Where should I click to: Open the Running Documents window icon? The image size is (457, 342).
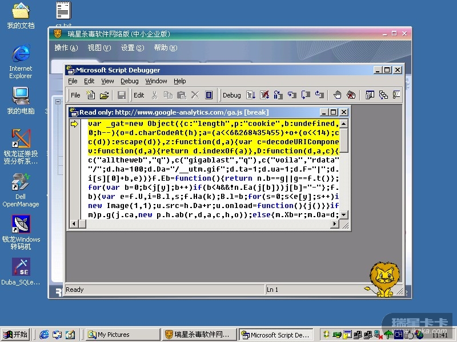click(x=370, y=95)
